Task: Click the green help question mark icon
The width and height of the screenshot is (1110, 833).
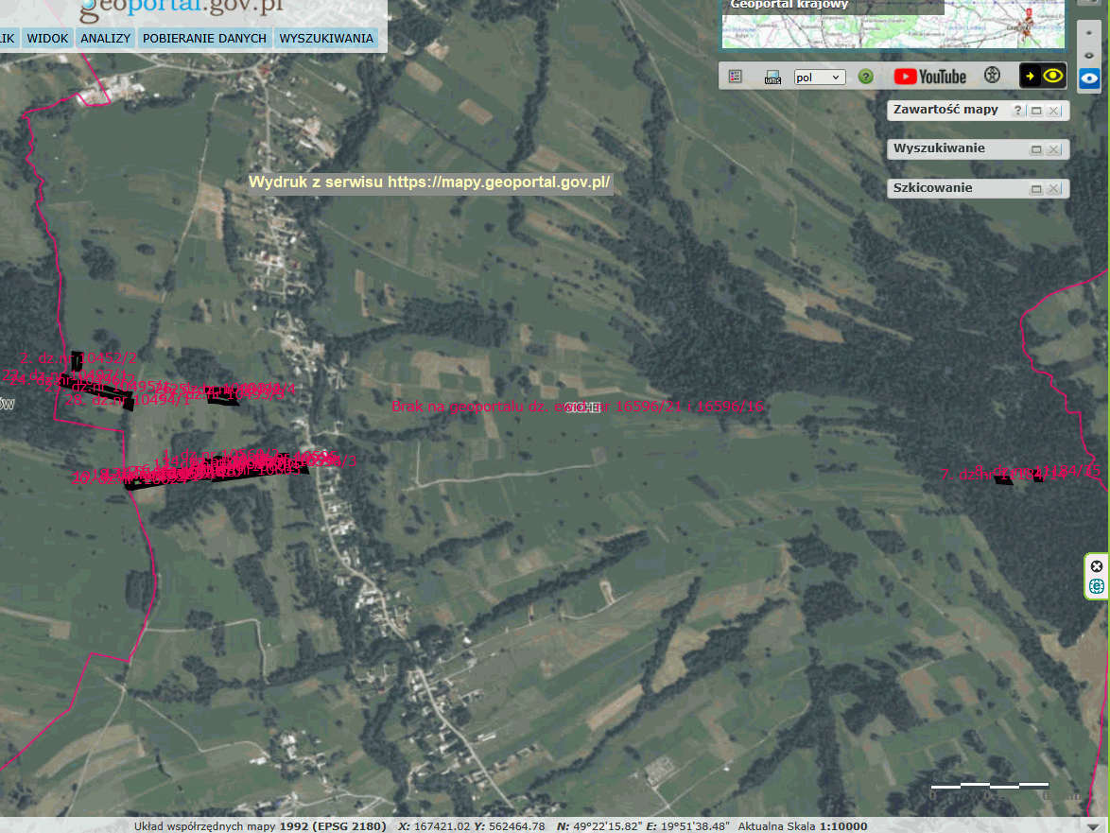Action: 865,77
